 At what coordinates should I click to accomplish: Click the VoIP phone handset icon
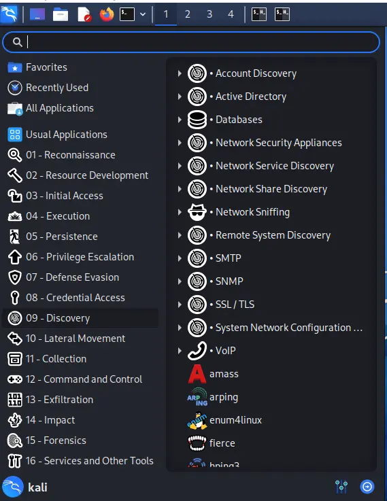pyautogui.click(x=197, y=351)
